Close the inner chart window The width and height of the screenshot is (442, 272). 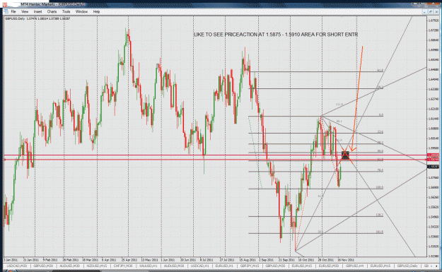click(436, 11)
